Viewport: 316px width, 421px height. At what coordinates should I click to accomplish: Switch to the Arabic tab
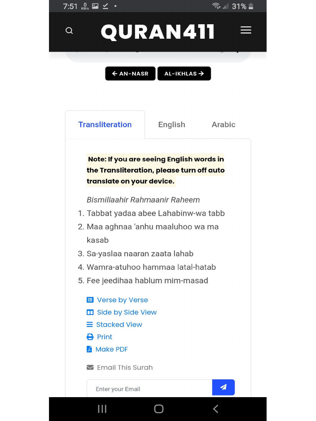coord(223,125)
